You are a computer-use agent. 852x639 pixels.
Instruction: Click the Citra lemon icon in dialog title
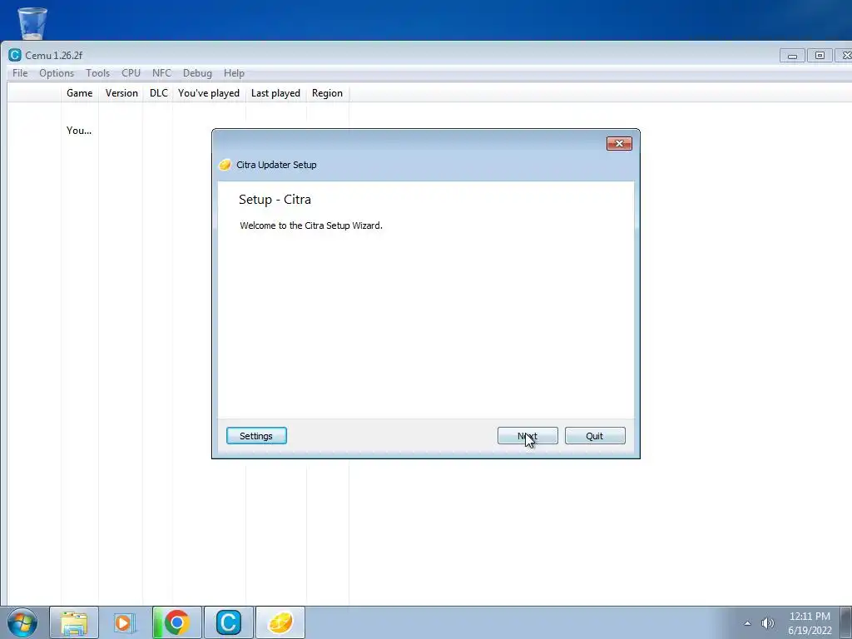point(225,165)
